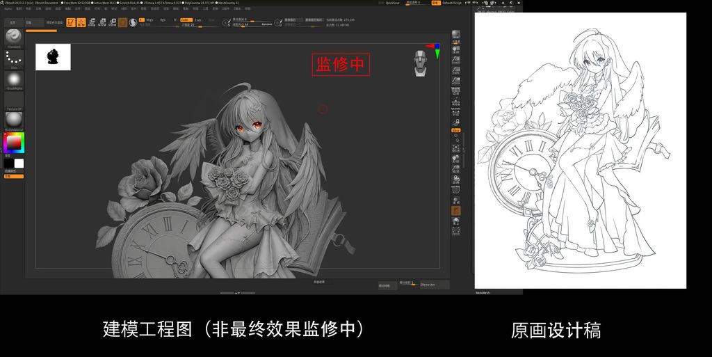
Task: Open the Color menu in menu bar
Action: pyautogui.click(x=29, y=8)
